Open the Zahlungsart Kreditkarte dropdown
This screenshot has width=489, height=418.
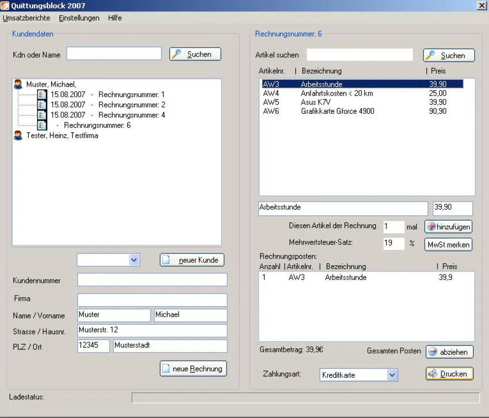[392, 375]
